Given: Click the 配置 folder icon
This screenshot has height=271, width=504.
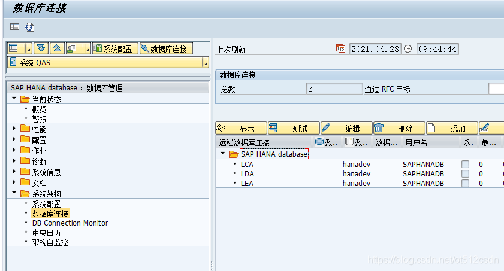Looking at the screenshot, I should [25, 139].
